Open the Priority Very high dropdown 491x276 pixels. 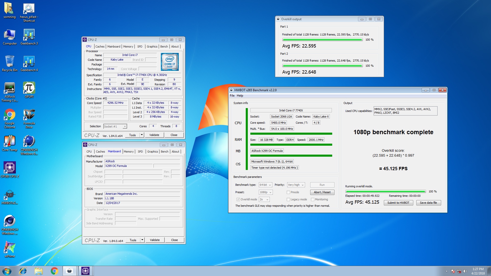tap(296, 185)
